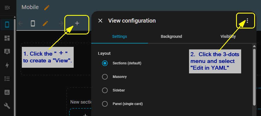Edit the Mobile dashboard title pencil

47,8
